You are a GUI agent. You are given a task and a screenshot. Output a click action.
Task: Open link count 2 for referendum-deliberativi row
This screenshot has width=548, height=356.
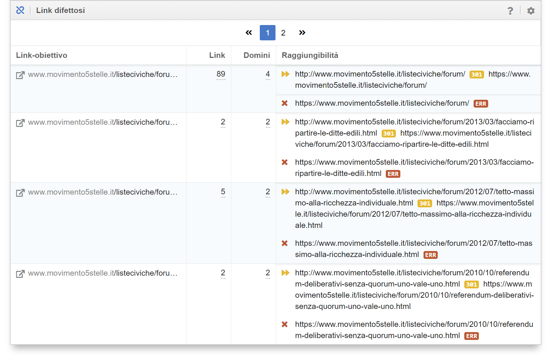pyautogui.click(x=223, y=273)
